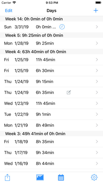Viewport: 103px width, 183px height.
Task: Open the Wed 1/23/19 11h 45min row
Action: [51, 103]
